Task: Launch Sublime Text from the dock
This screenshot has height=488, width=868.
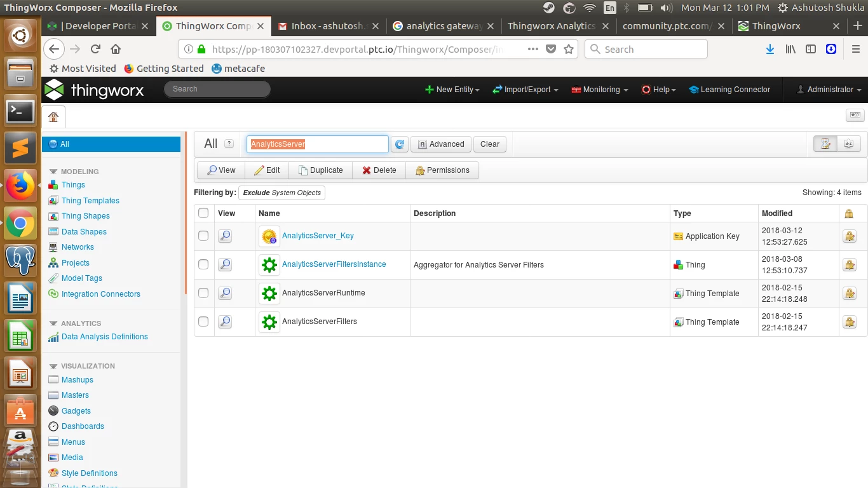Action: coord(20,149)
